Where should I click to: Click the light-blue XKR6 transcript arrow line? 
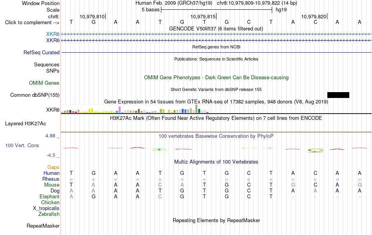coord(216,34)
